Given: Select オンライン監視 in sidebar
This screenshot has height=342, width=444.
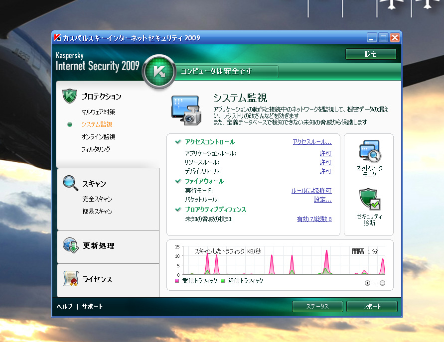Looking at the screenshot, I should click(98, 136).
